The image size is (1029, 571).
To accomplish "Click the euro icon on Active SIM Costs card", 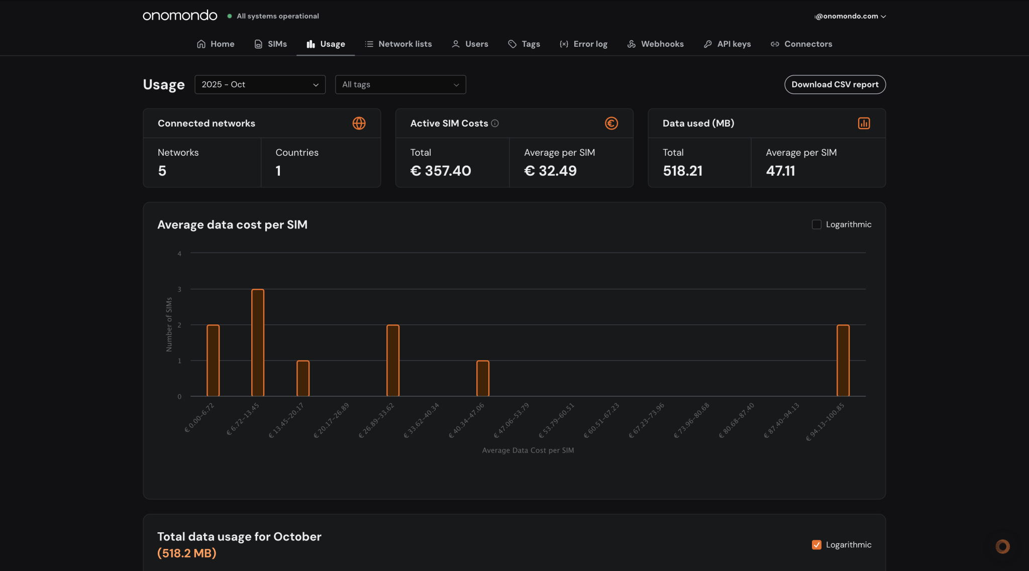I will pyautogui.click(x=611, y=123).
